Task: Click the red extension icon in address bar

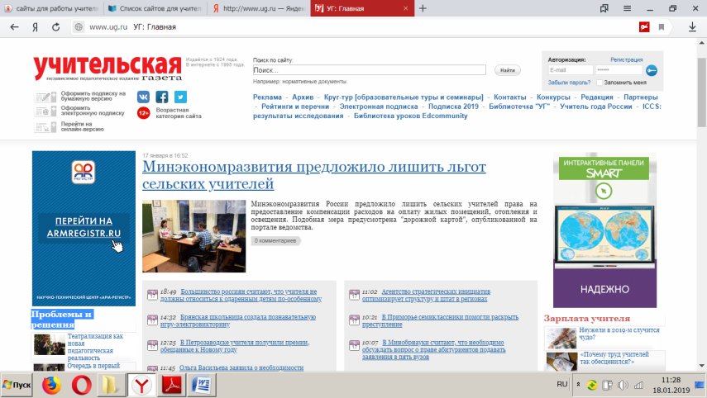Action: (x=644, y=27)
